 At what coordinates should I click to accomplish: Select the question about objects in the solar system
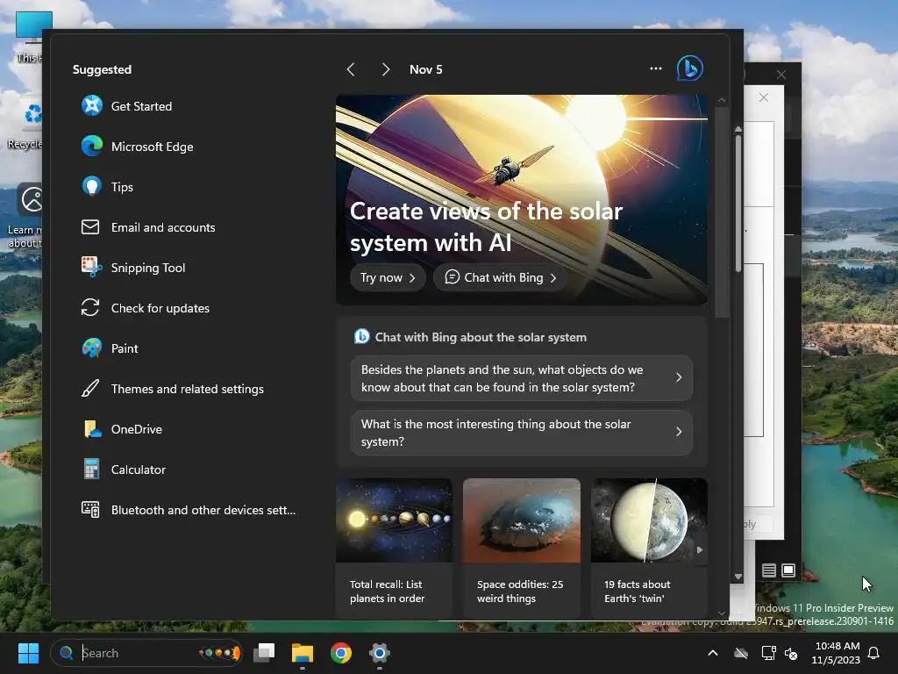pyautogui.click(x=521, y=378)
